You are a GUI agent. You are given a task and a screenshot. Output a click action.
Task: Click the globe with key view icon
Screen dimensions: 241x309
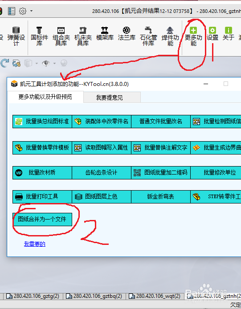click(16, 63)
